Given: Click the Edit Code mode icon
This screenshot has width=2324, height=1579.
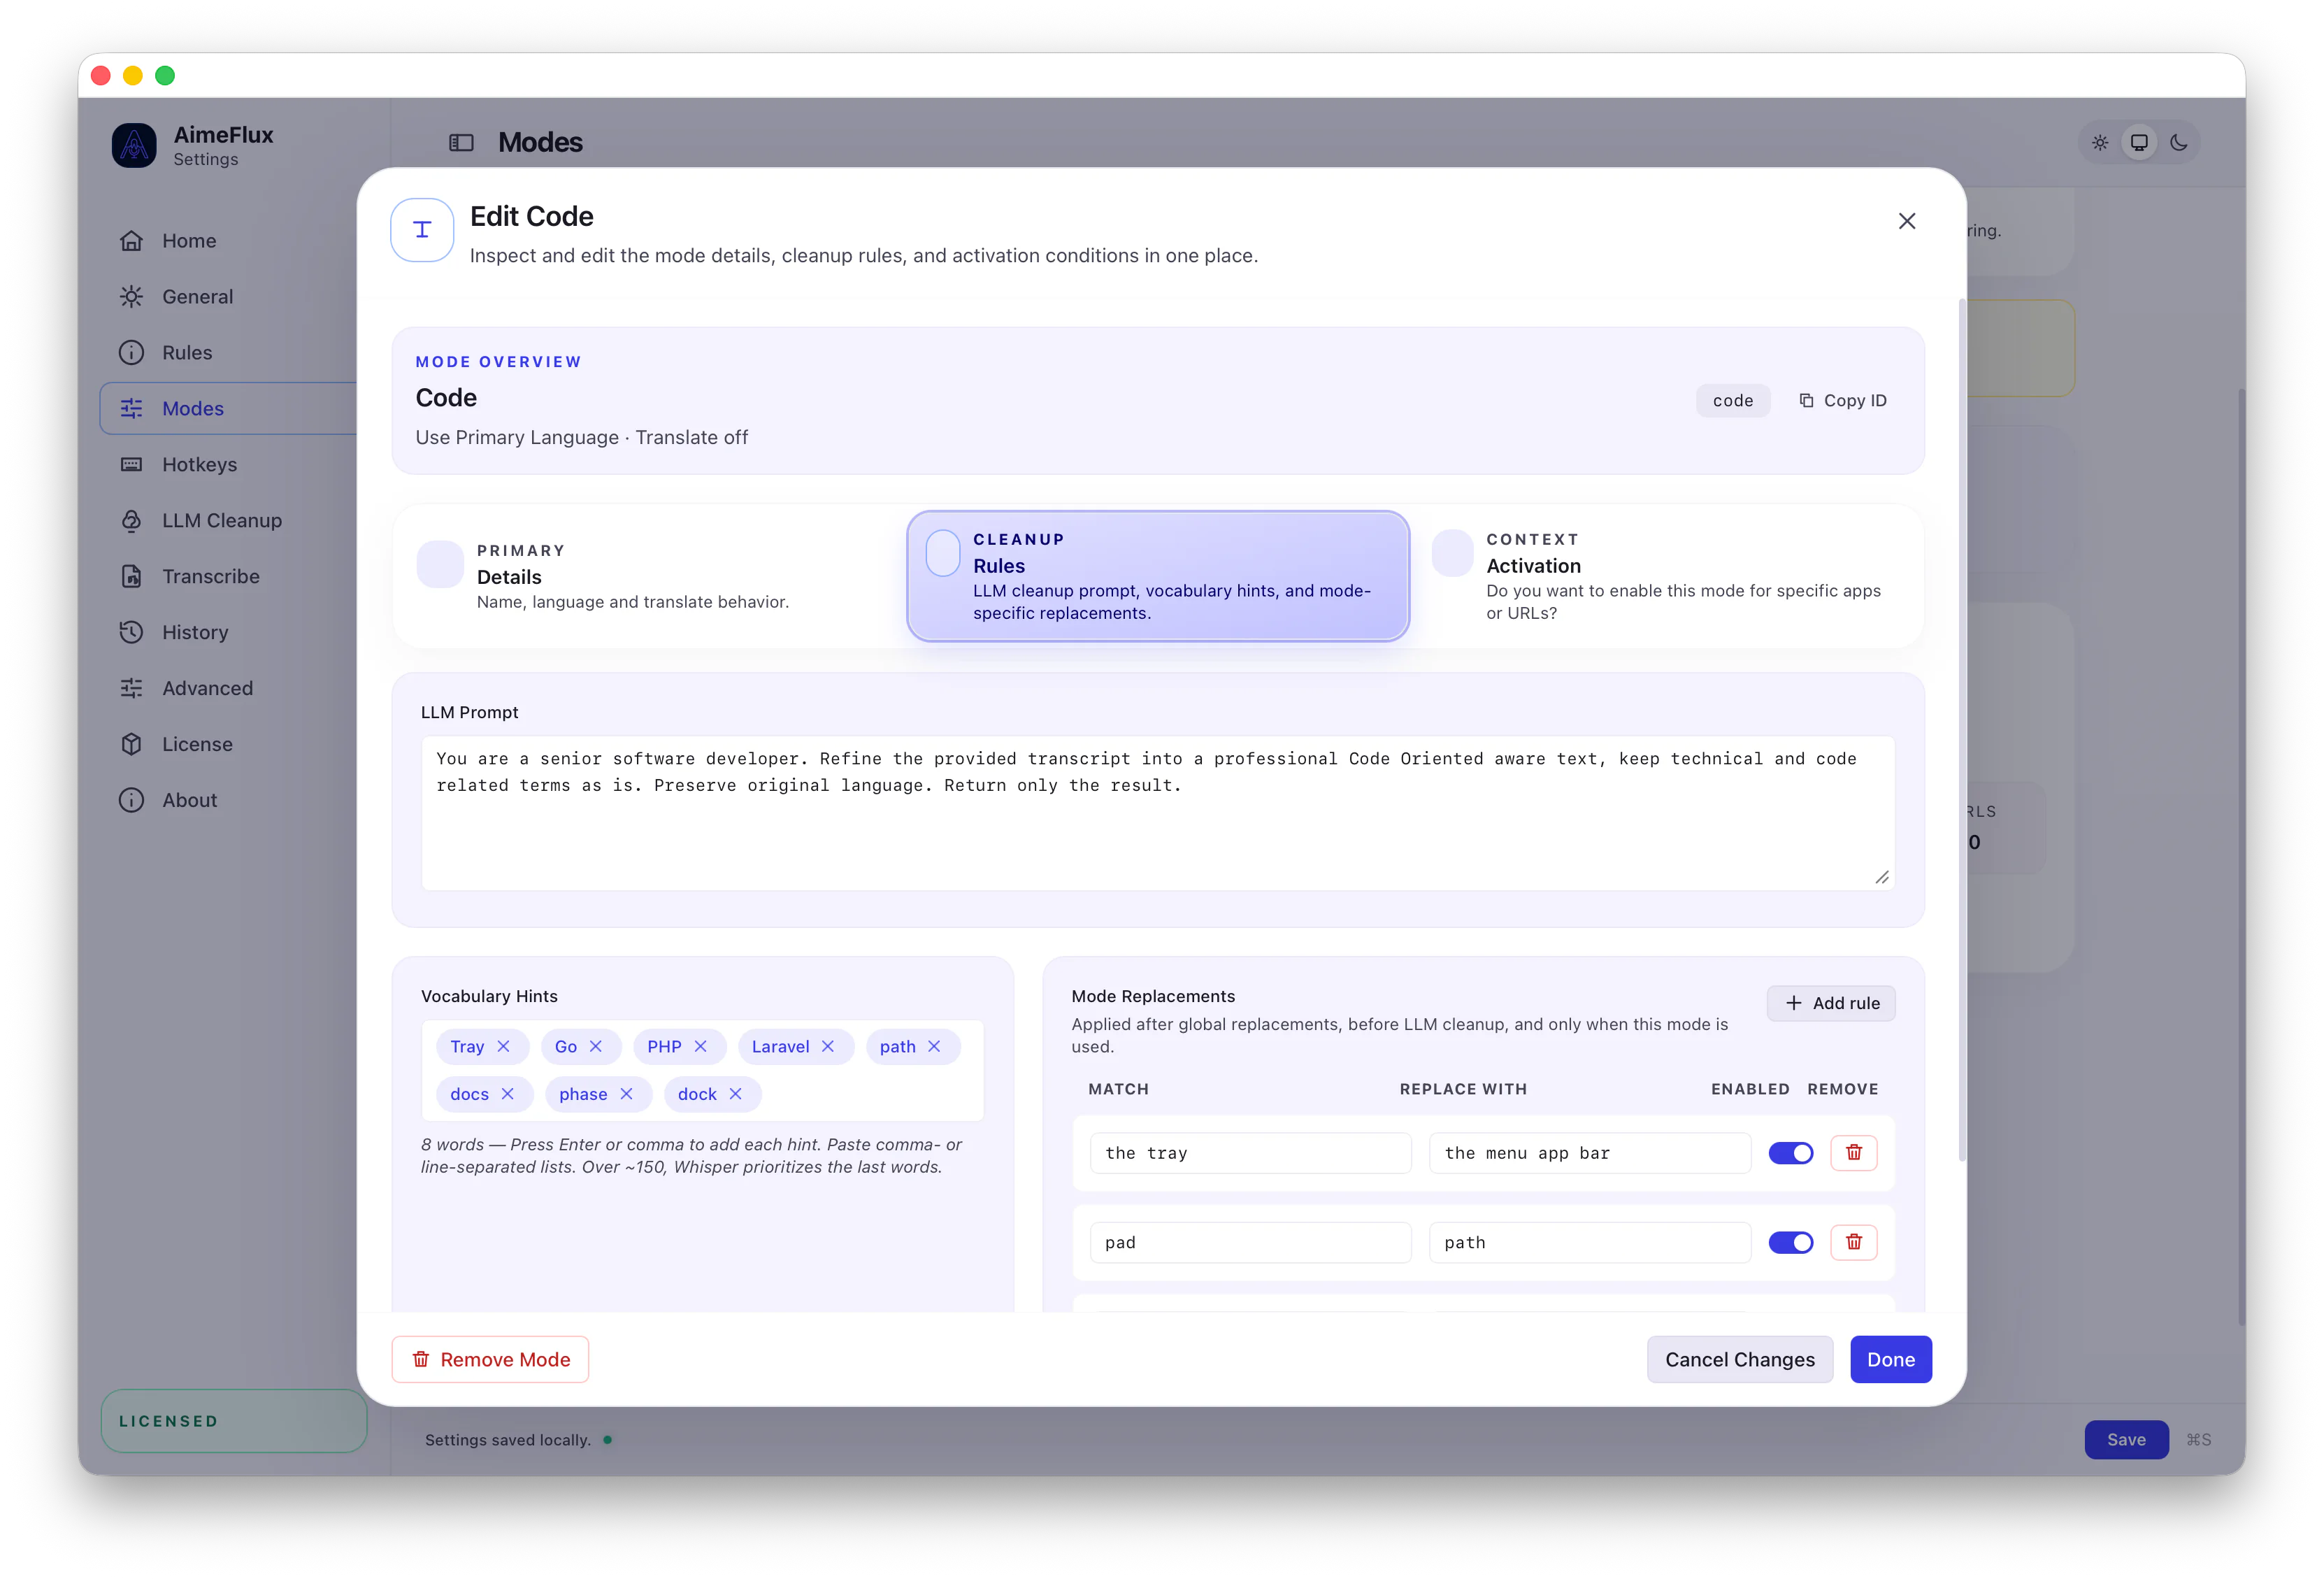Looking at the screenshot, I should (422, 230).
